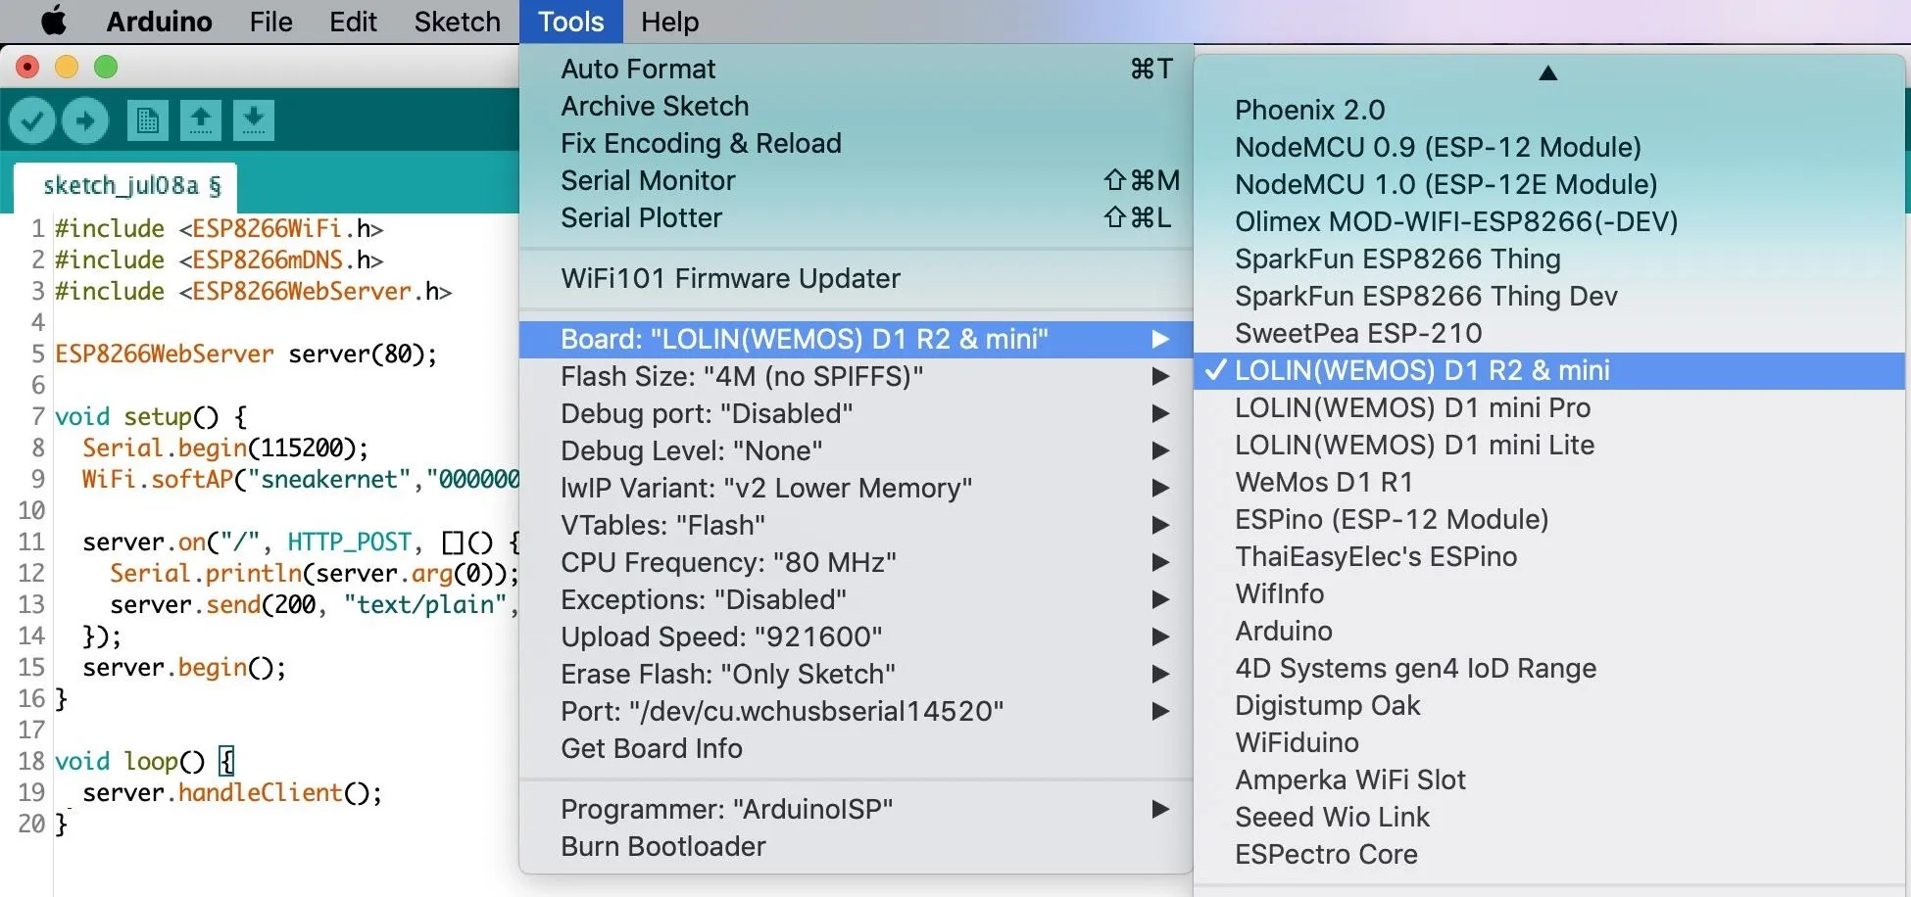Screen dimensions: 1911x897
Task: Choose Fix Encoding & Reload
Action: (856, 143)
